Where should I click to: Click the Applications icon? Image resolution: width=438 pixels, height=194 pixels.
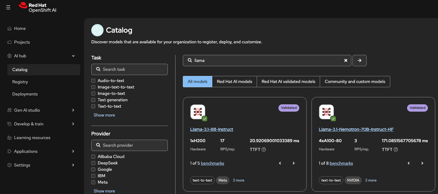[9, 151]
